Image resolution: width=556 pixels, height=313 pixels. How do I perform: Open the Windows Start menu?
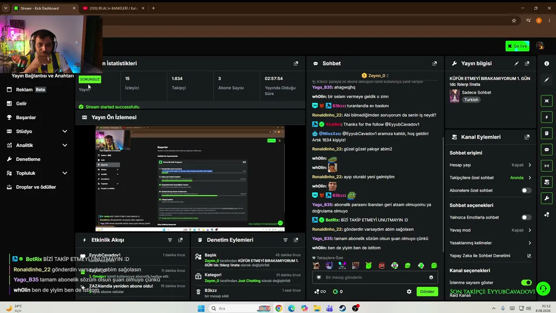point(201,308)
